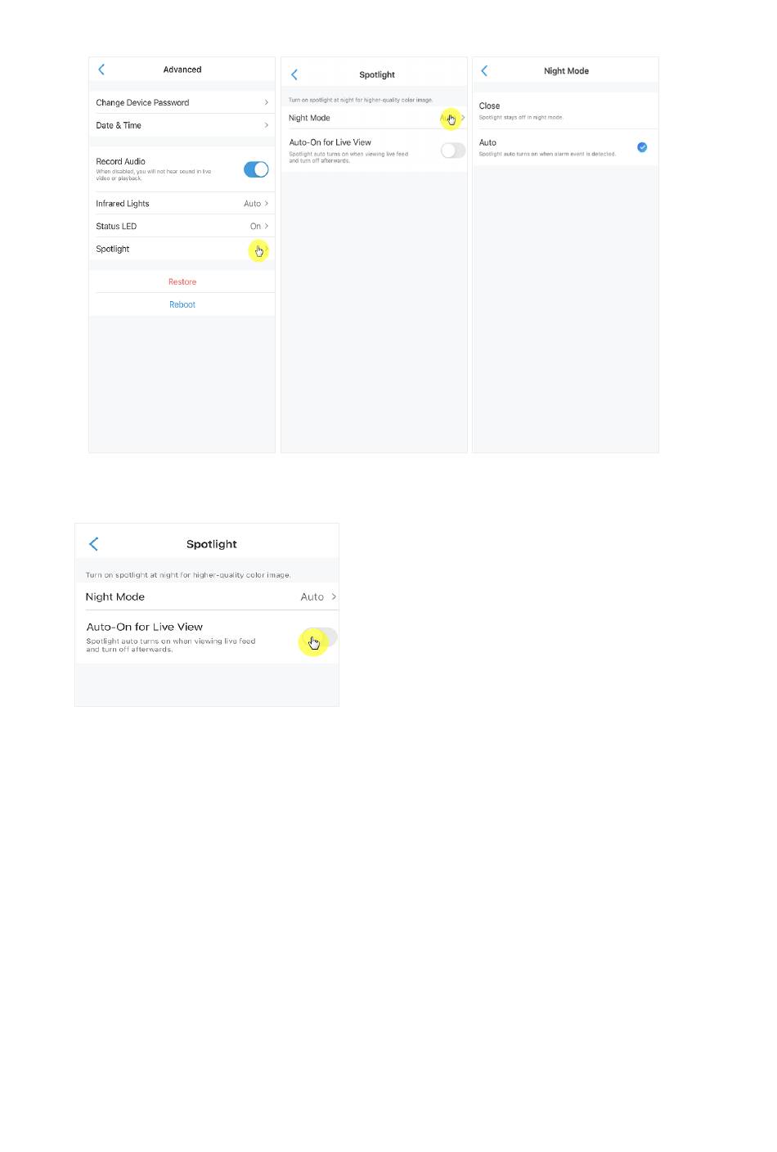Tap back arrow on Night Mode screen

click(484, 71)
